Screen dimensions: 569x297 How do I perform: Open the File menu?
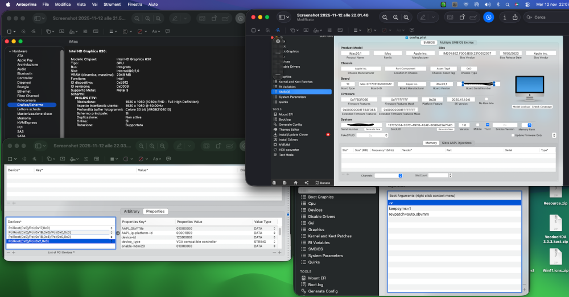coord(46,5)
